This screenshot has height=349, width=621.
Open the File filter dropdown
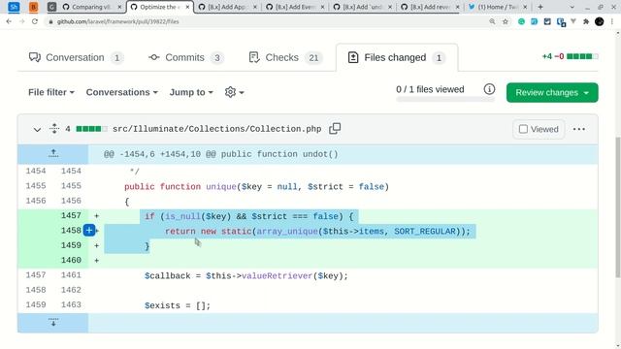tap(51, 92)
